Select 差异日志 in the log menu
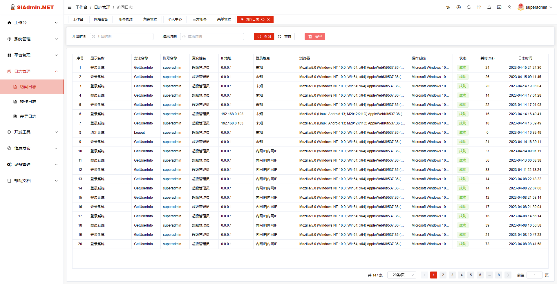The image size is (557, 284). (x=29, y=116)
